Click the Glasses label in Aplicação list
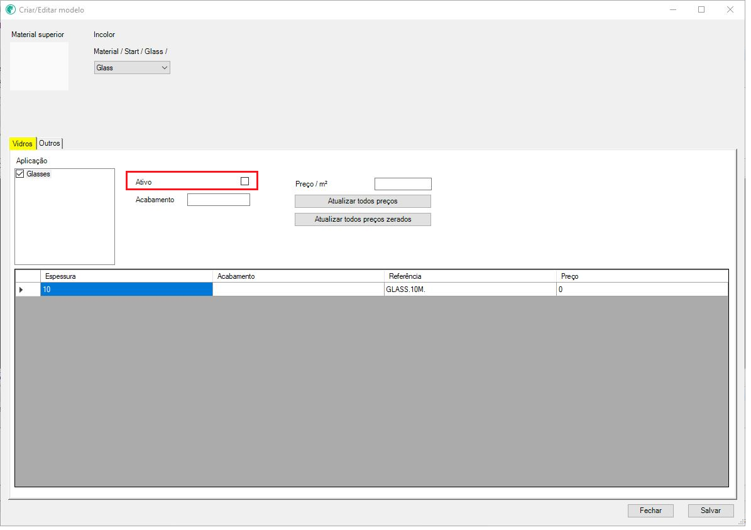 click(x=38, y=175)
